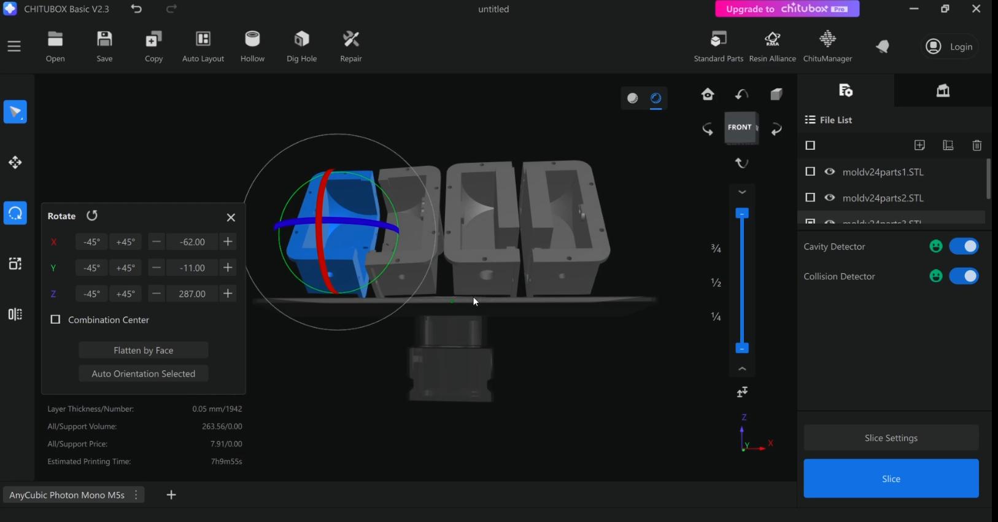Image resolution: width=998 pixels, height=522 pixels.
Task: Open the Repair tool
Action: click(351, 46)
